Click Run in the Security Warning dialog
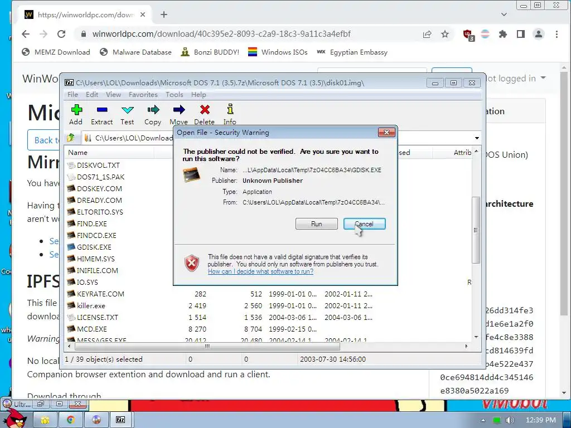The height and width of the screenshot is (428, 571). tap(317, 224)
